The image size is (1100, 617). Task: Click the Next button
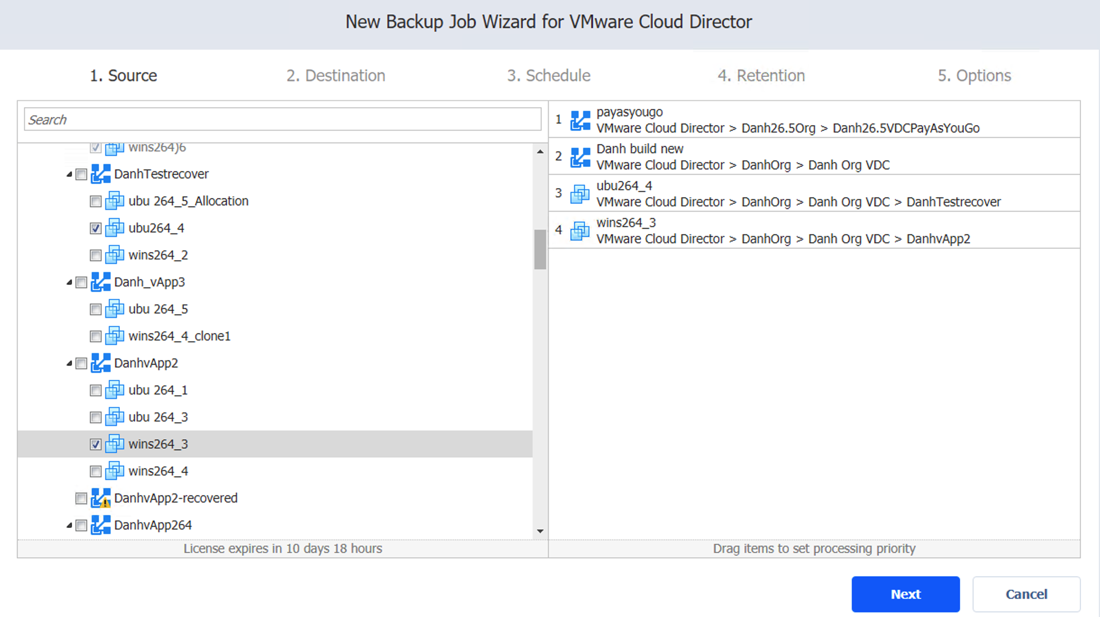click(x=906, y=594)
